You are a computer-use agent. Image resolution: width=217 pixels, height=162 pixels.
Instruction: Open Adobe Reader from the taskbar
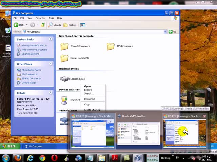[x=115, y=158]
